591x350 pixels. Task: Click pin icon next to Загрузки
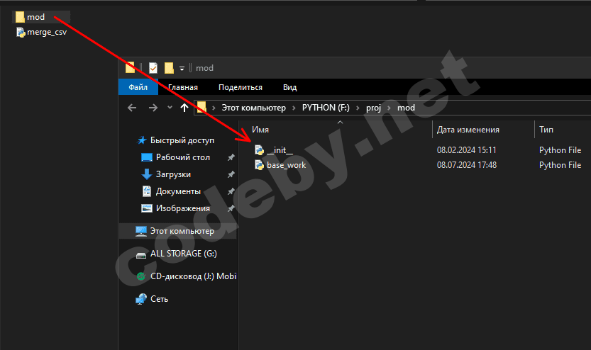tap(231, 174)
